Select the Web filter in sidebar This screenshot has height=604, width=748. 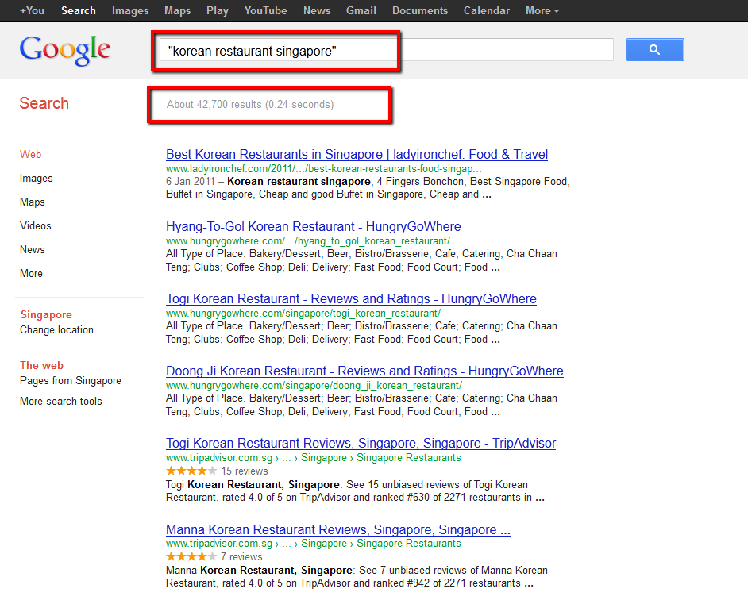[x=30, y=155]
